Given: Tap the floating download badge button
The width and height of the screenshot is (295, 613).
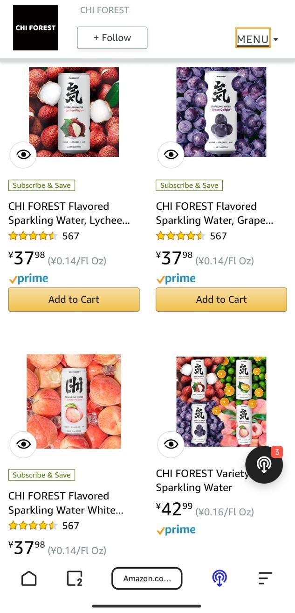Looking at the screenshot, I should (x=264, y=464).
